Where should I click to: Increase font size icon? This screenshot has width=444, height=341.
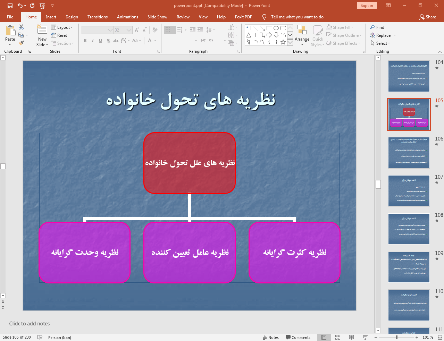(137, 30)
